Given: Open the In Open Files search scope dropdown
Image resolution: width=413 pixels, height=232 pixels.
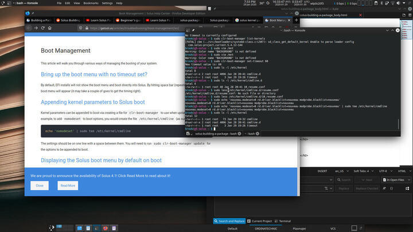Looking at the screenshot, I should coord(397,180).
